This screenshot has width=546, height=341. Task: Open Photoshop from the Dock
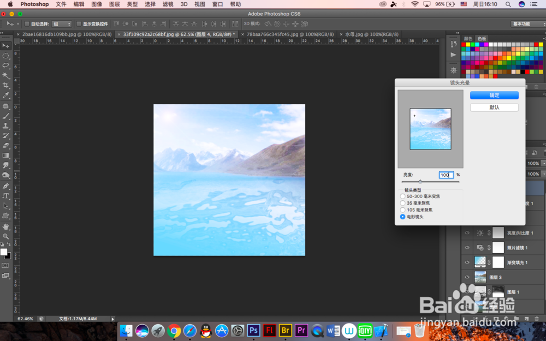(253, 330)
